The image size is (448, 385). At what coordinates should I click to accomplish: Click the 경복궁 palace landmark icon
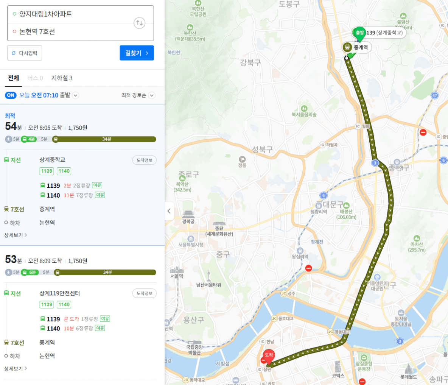point(188,214)
